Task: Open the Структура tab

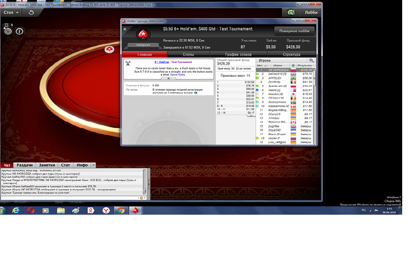Action: (291, 54)
